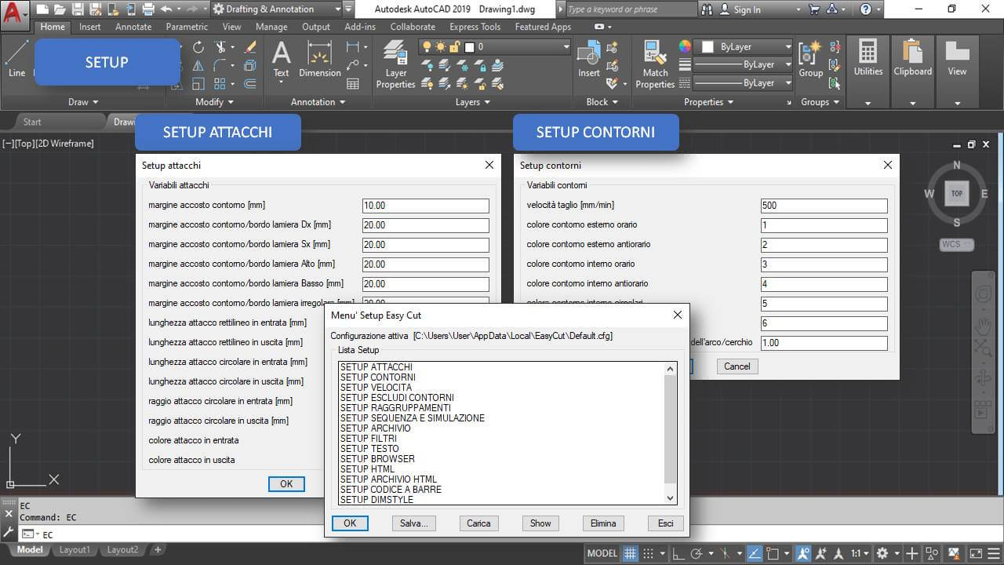This screenshot has width=1004, height=565.
Task: Select SETUP VELOCITA in Lista Setup
Action: point(376,388)
